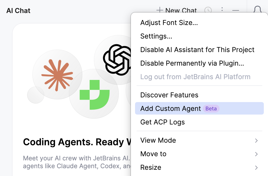
Task: Open chat history with the clock icon
Action: click(x=208, y=10)
